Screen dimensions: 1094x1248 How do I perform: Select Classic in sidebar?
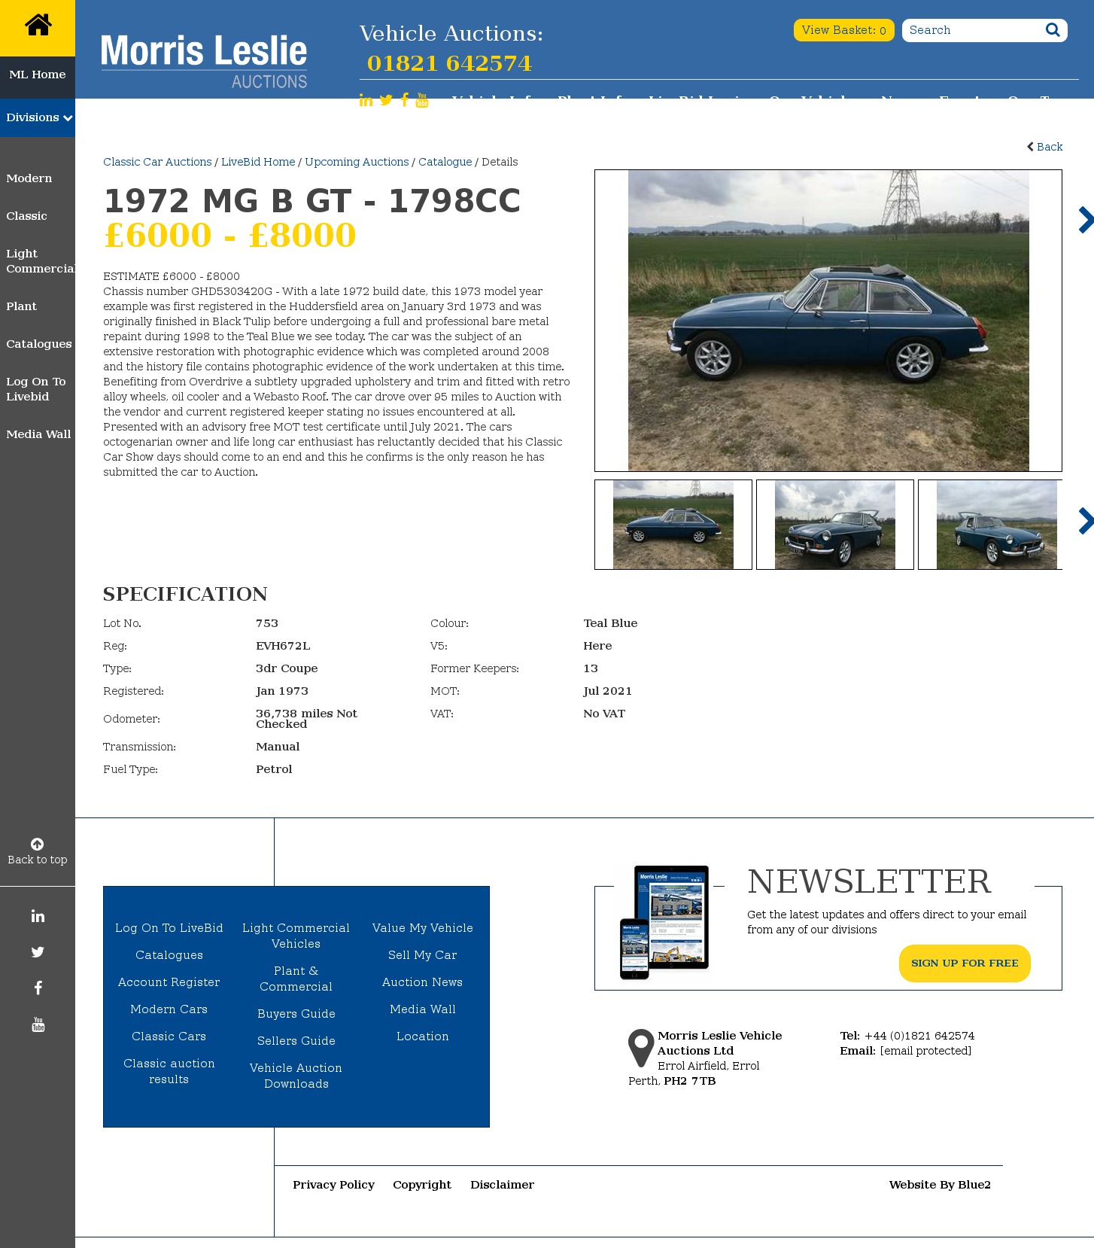pyautogui.click(x=26, y=216)
